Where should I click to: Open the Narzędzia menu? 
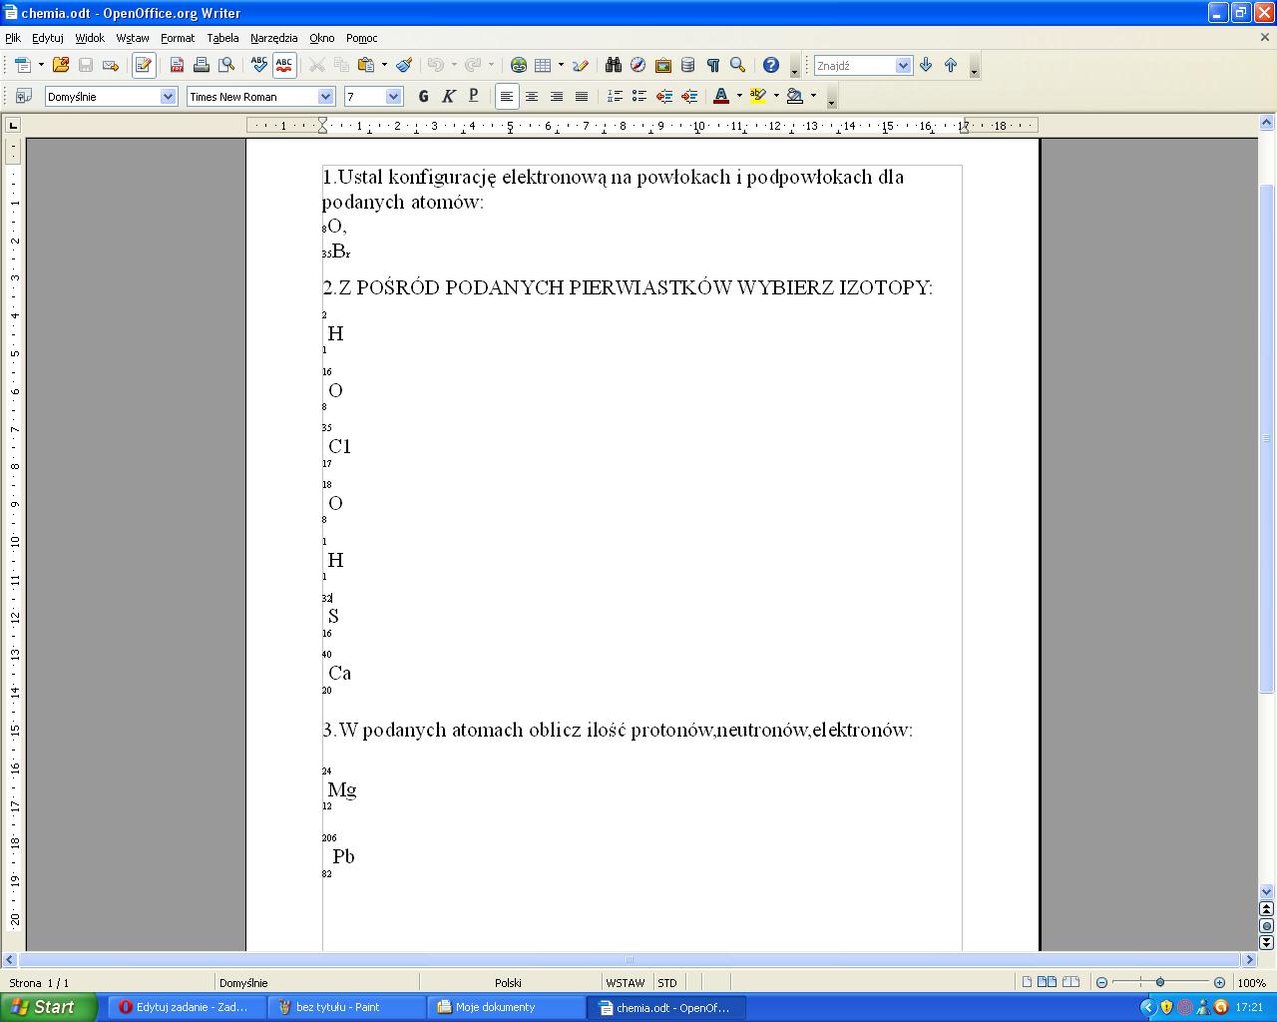point(273,38)
